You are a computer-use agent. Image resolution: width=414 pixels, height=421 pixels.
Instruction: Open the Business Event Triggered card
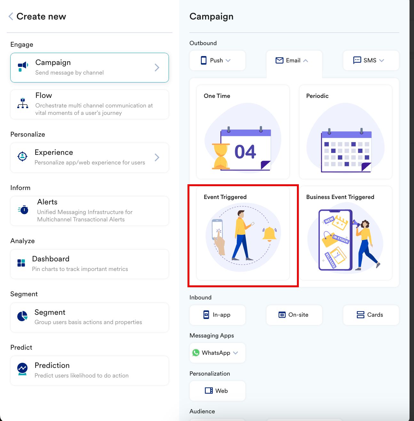[346, 233]
